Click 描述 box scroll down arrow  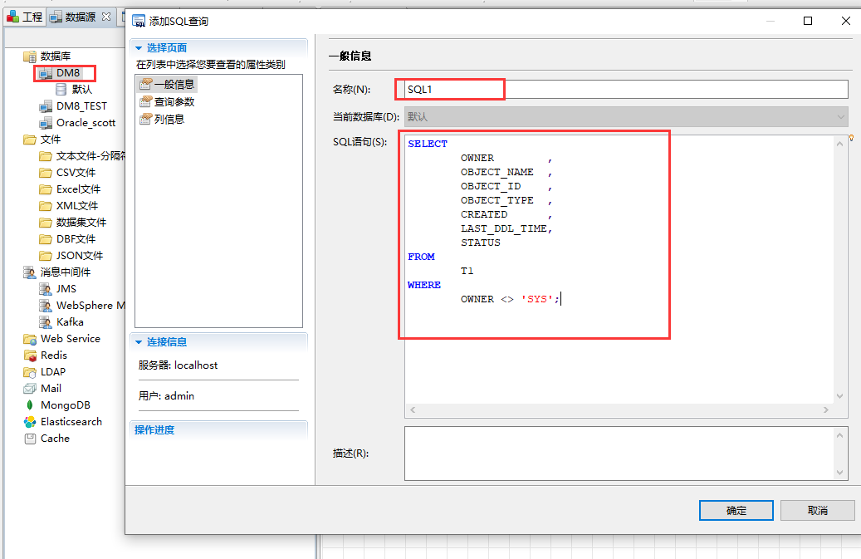[839, 473]
